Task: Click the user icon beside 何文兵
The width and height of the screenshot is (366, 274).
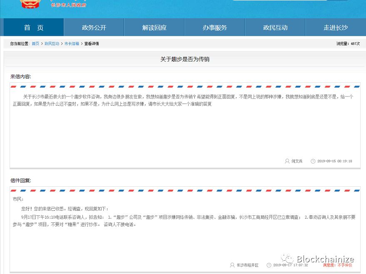Action: point(287,161)
